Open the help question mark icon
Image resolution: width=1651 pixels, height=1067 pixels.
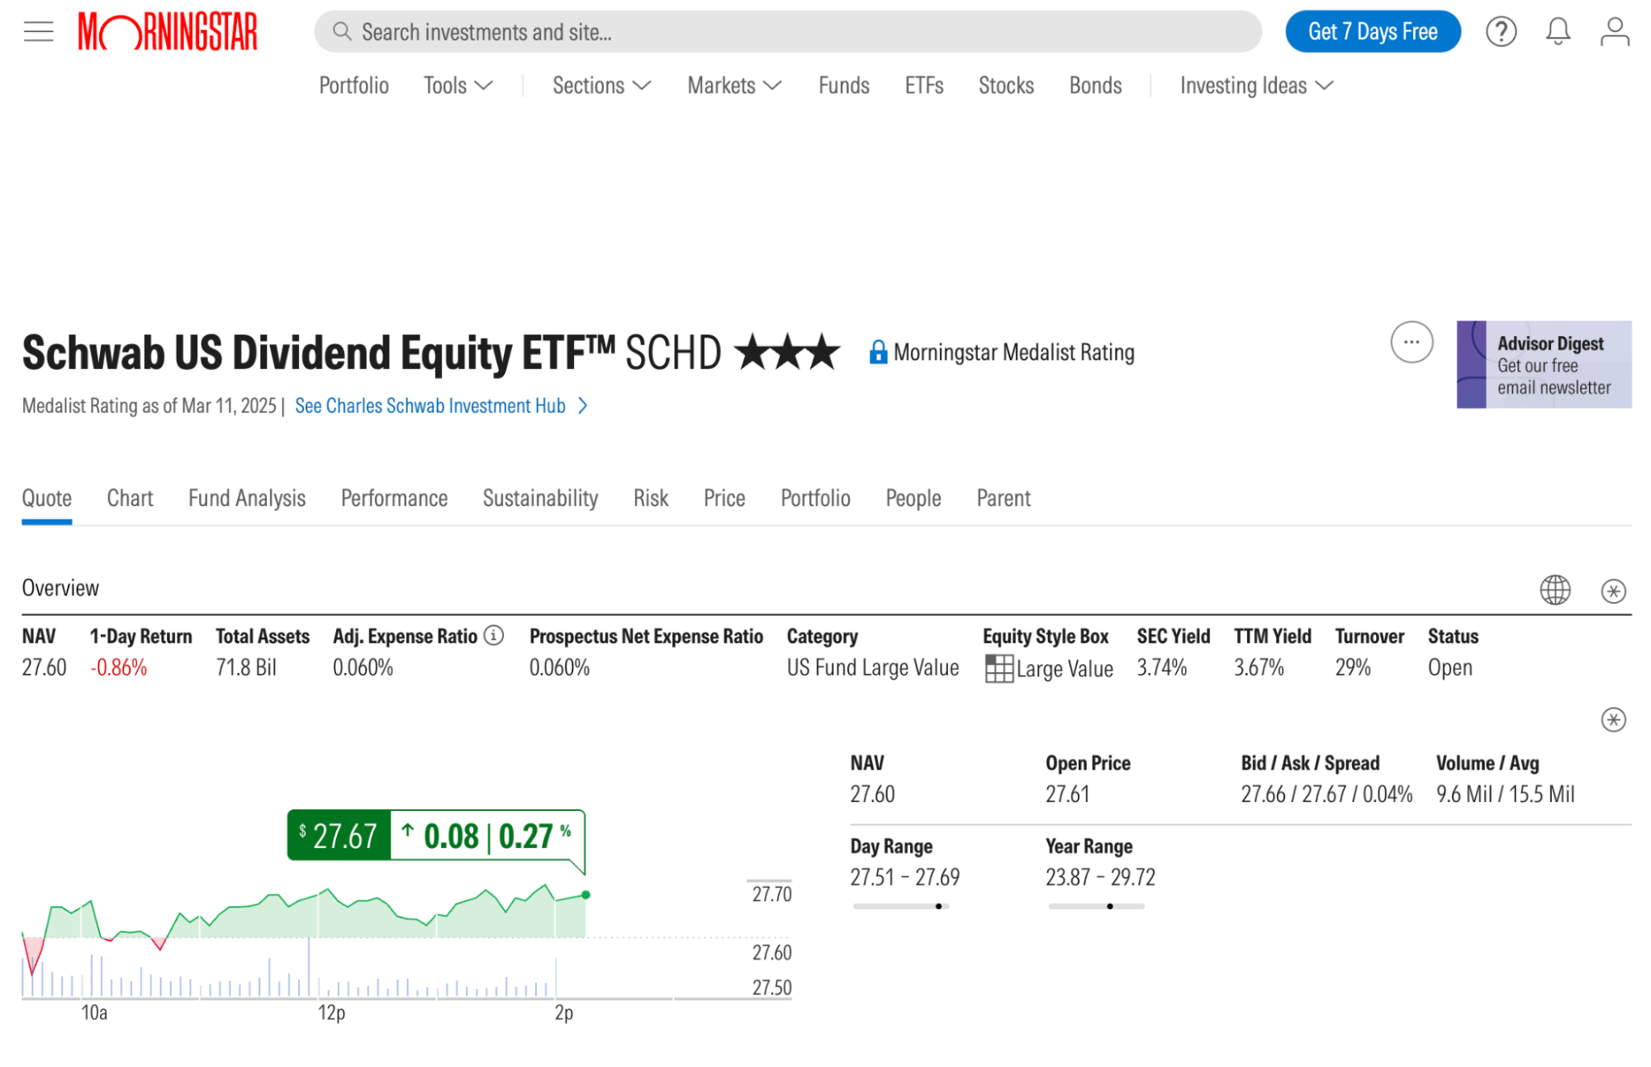tap(1500, 31)
